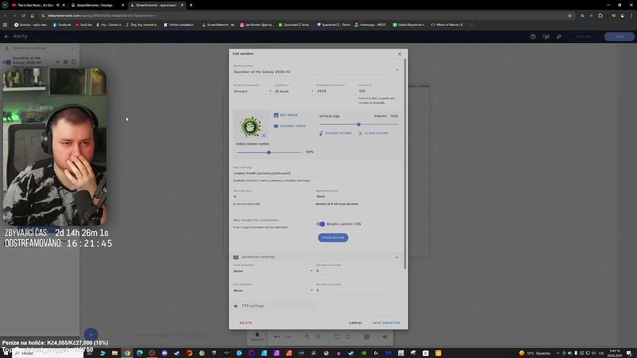
Task: Collapse the Animation settings section chevron
Action: coord(397,257)
